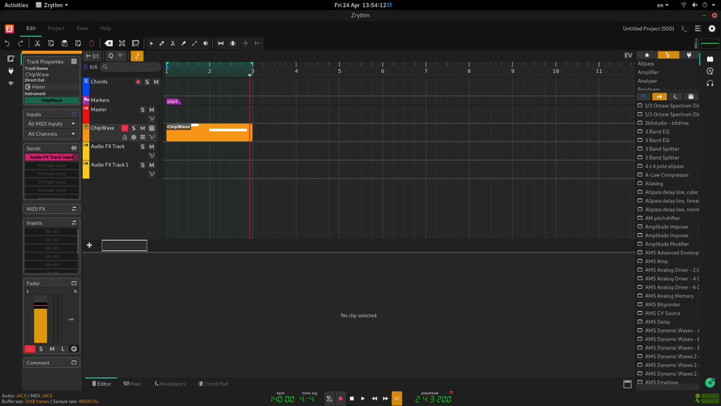Open the View menu tab
721x406 pixels.
pyautogui.click(x=82, y=28)
